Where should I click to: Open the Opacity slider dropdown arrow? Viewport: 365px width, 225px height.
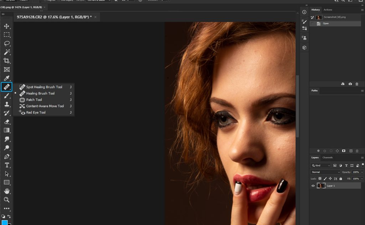coord(362,172)
